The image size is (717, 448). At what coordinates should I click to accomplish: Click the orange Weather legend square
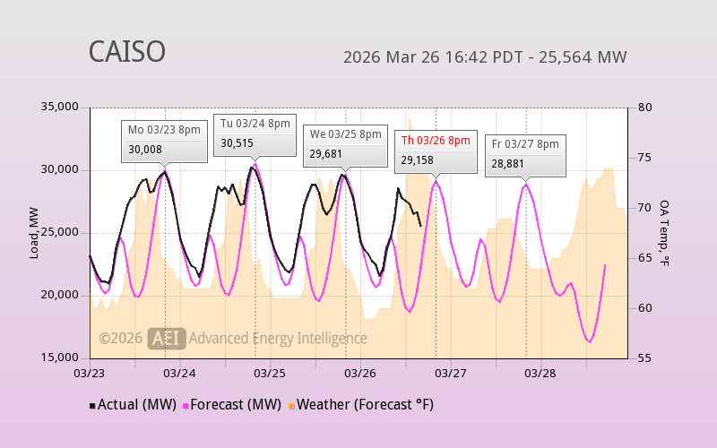click(x=291, y=406)
